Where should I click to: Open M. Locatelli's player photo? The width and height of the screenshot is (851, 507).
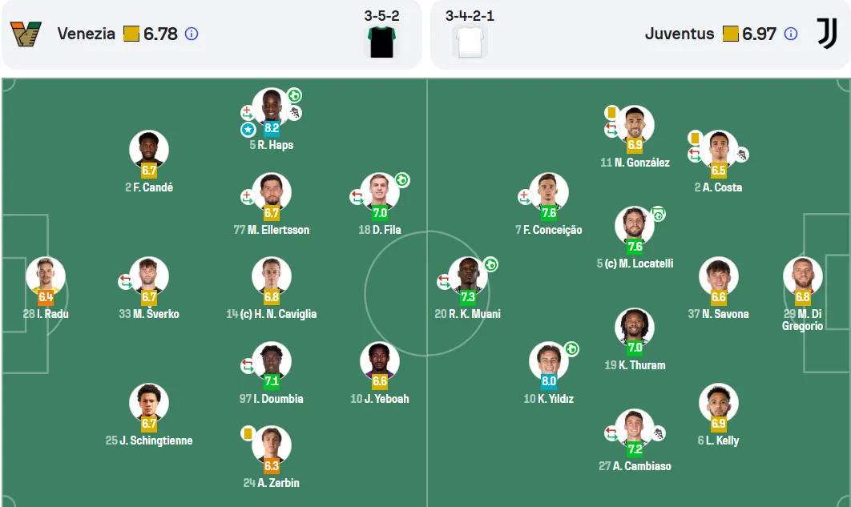635,226
